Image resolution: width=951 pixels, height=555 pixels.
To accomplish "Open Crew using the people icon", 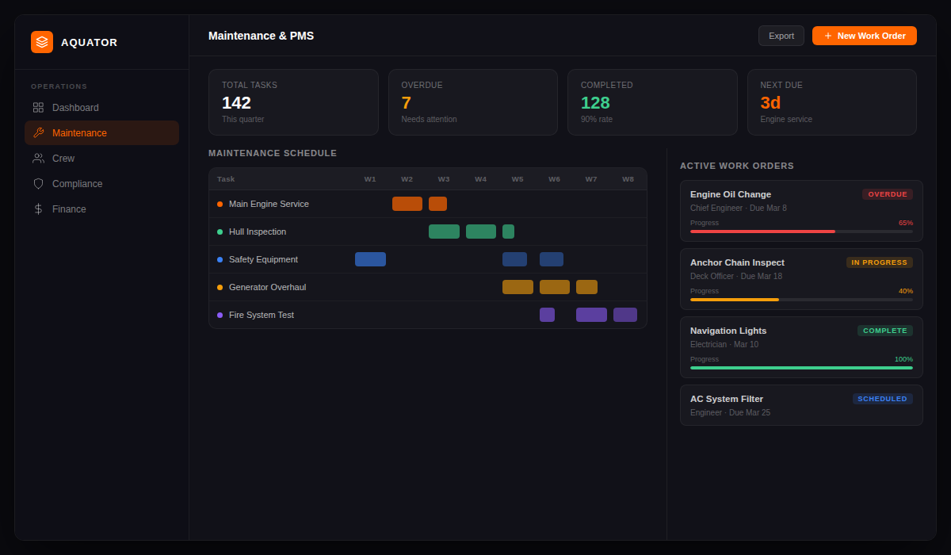I will pyautogui.click(x=38, y=158).
